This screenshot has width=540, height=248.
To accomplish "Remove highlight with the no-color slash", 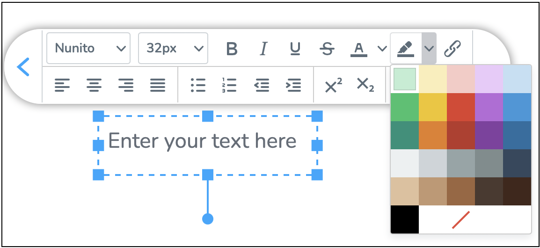I will [461, 219].
